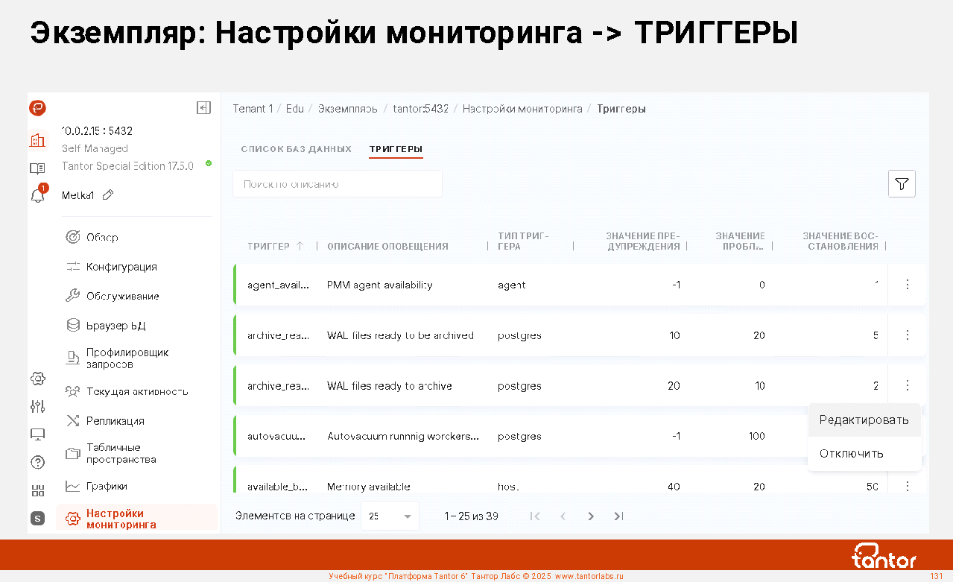Jump to the last page of triggers
This screenshot has width=953, height=582.
(618, 516)
